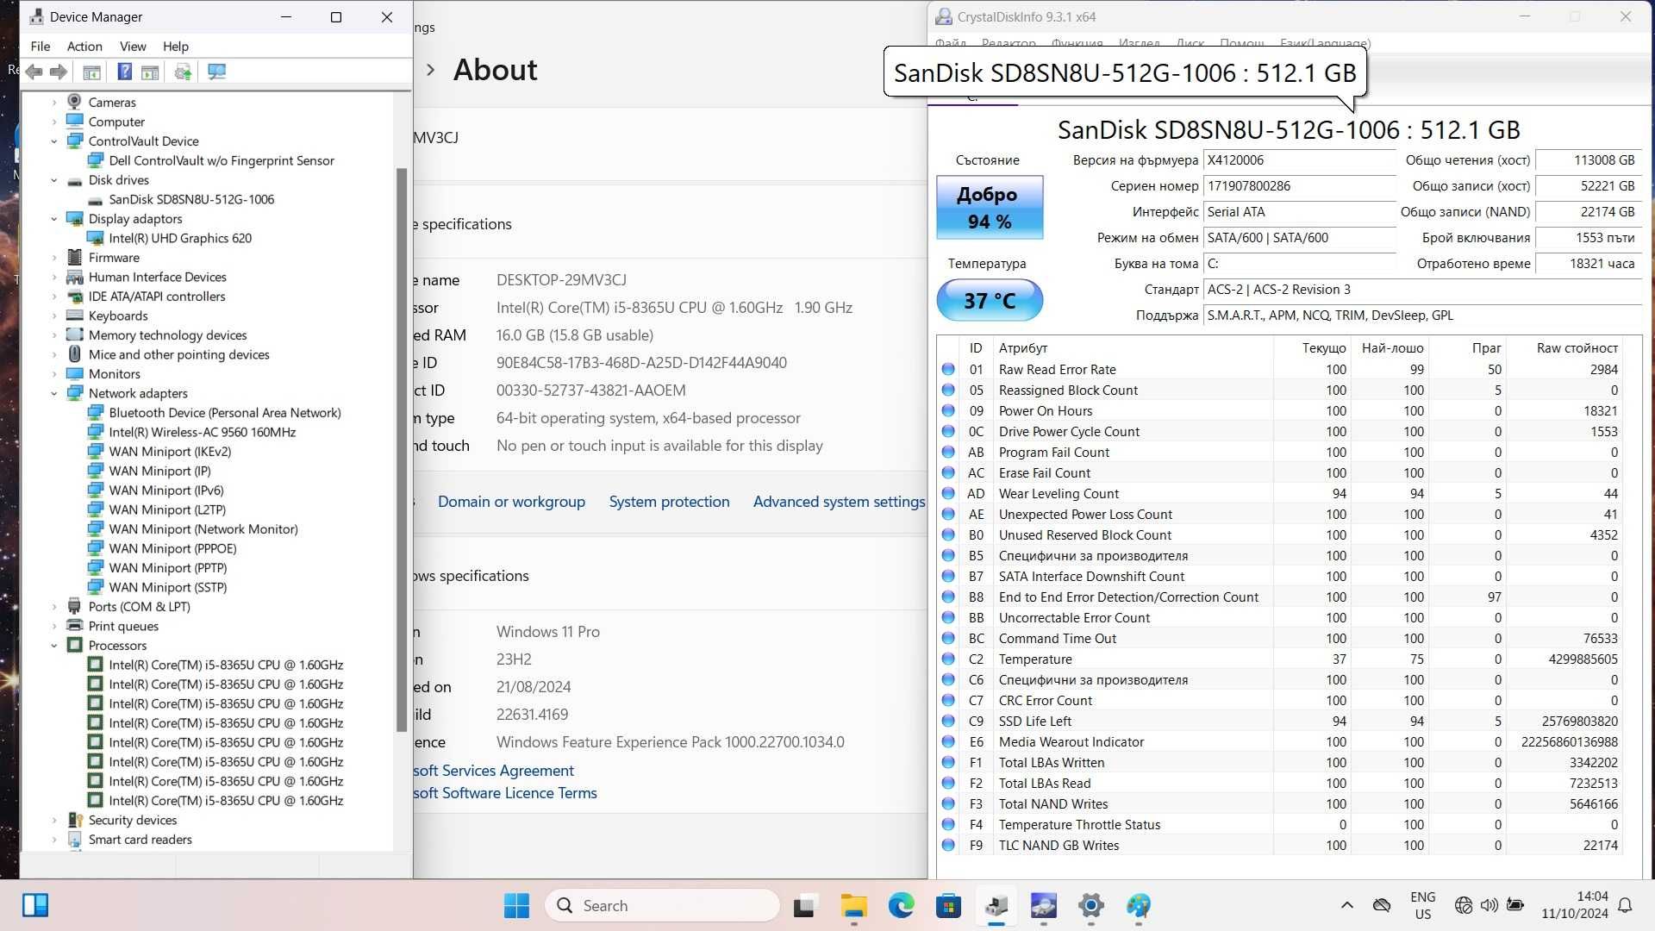Open the View menu in Device Manager
Image resolution: width=1655 pixels, height=931 pixels.
(x=133, y=47)
